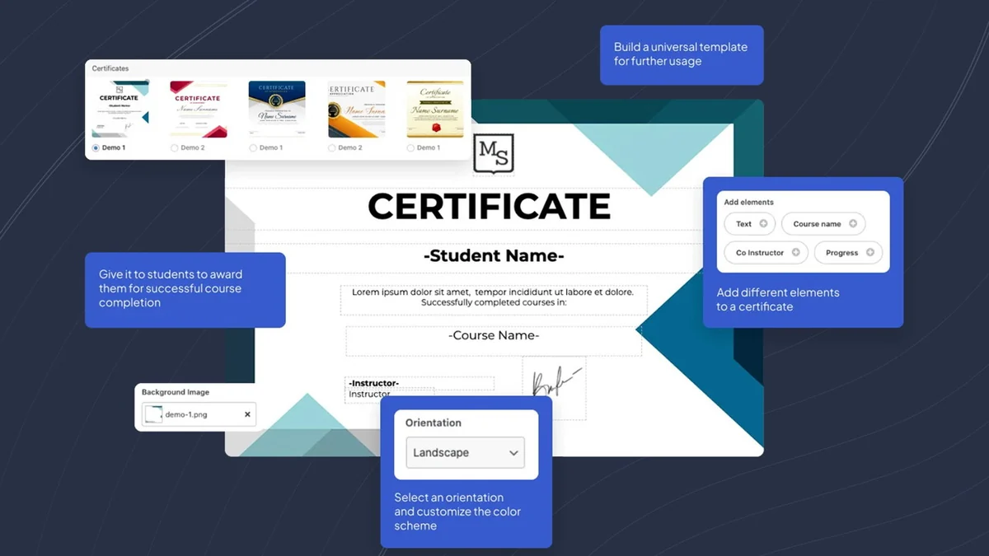
Task: Select the MS shield logo on certificate
Action: (494, 154)
